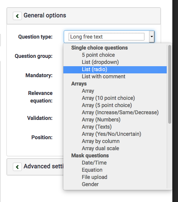Select Array (Yes/No/Uncertain)
The image size is (178, 202).
tap(112, 134)
